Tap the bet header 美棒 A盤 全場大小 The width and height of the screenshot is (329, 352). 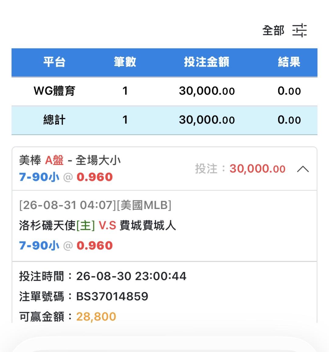[70, 160]
